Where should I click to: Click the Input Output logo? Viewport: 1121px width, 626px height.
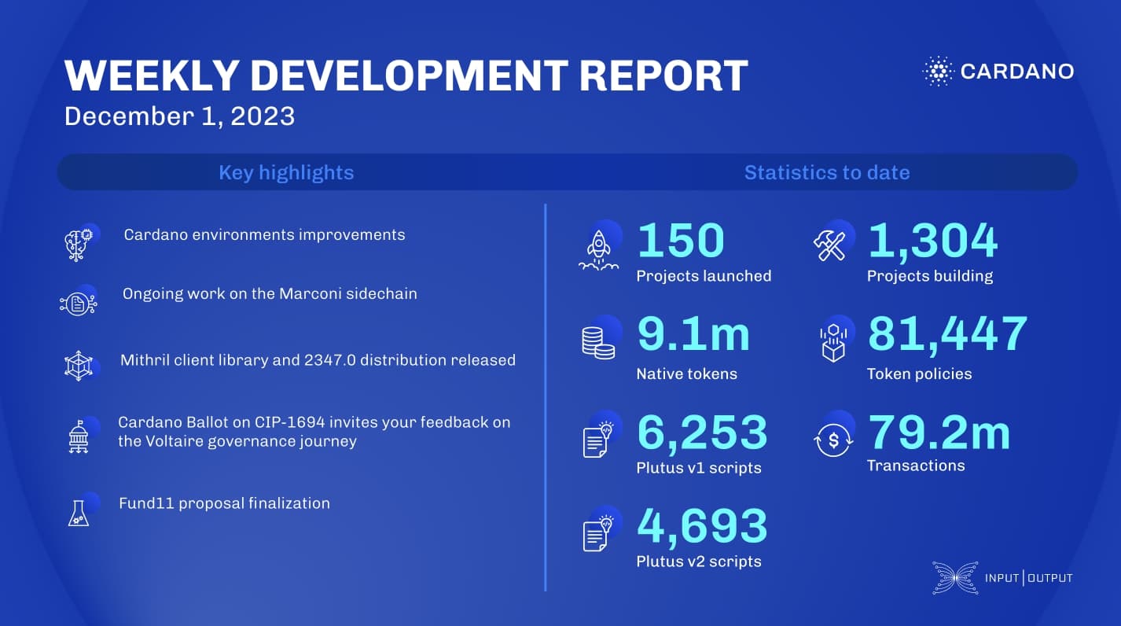1002,578
